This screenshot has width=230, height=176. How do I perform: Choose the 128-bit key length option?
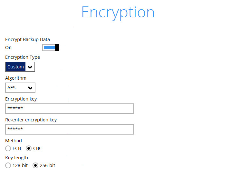[8, 165]
